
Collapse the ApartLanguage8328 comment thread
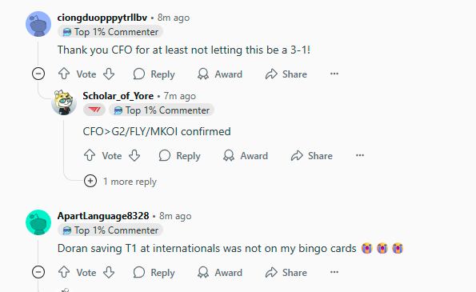pos(38,272)
